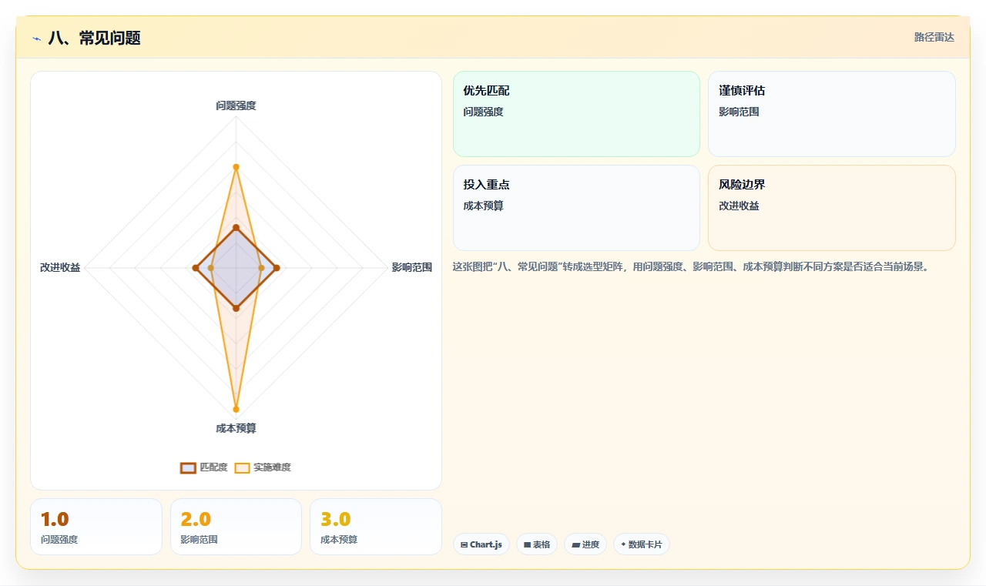986x586 pixels.
Task: Click the 改进收益 radar axis label
Action: point(60,268)
